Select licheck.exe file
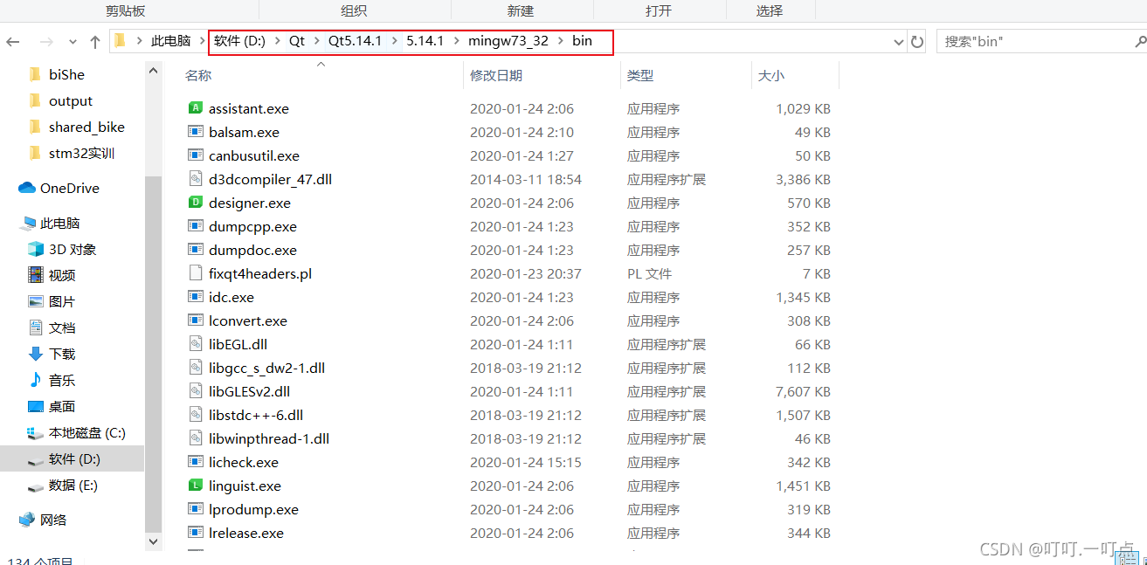The width and height of the screenshot is (1147, 565). point(244,462)
